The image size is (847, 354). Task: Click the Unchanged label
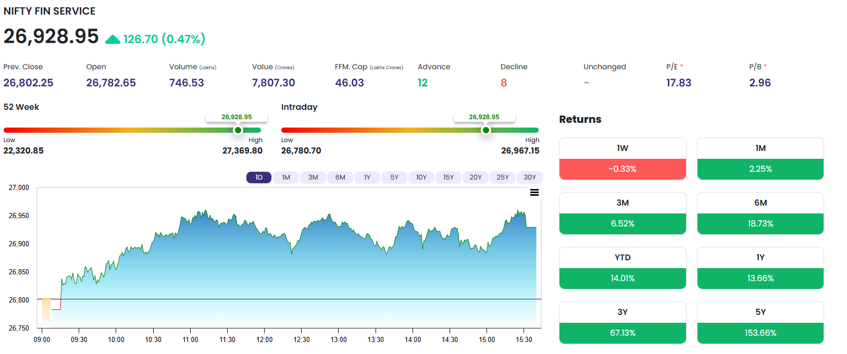(605, 67)
